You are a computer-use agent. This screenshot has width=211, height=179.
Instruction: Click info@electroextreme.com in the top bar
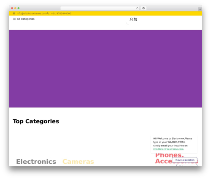[32, 14]
